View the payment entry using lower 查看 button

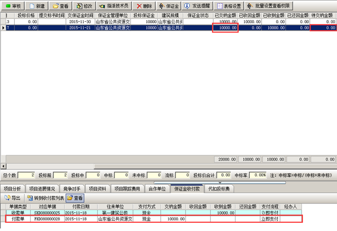point(75,198)
